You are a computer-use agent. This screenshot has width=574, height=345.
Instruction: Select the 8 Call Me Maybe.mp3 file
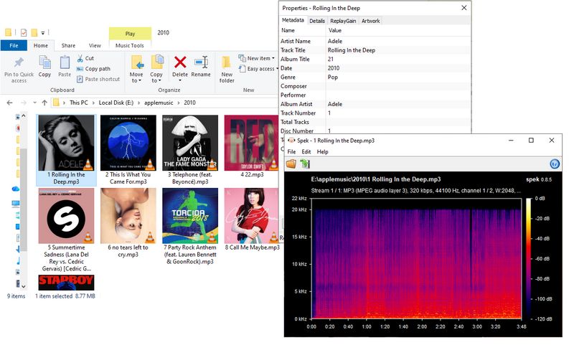coord(252,219)
